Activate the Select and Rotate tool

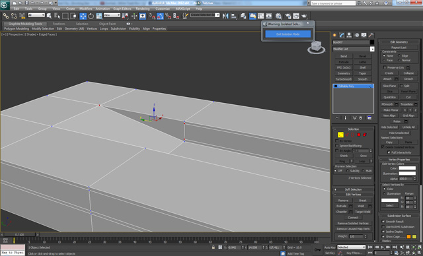91,16
